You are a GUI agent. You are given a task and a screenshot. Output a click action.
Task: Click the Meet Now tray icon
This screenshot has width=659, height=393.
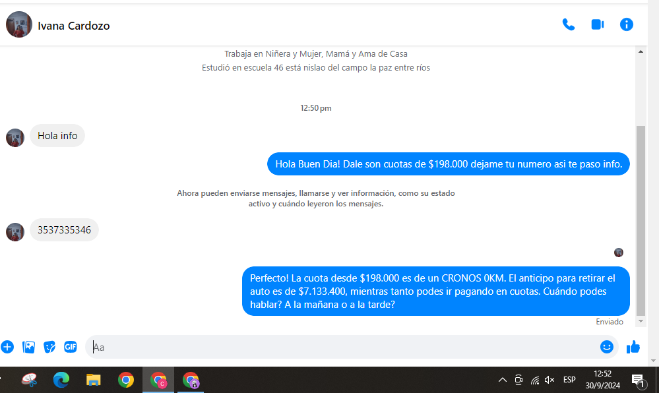518,380
